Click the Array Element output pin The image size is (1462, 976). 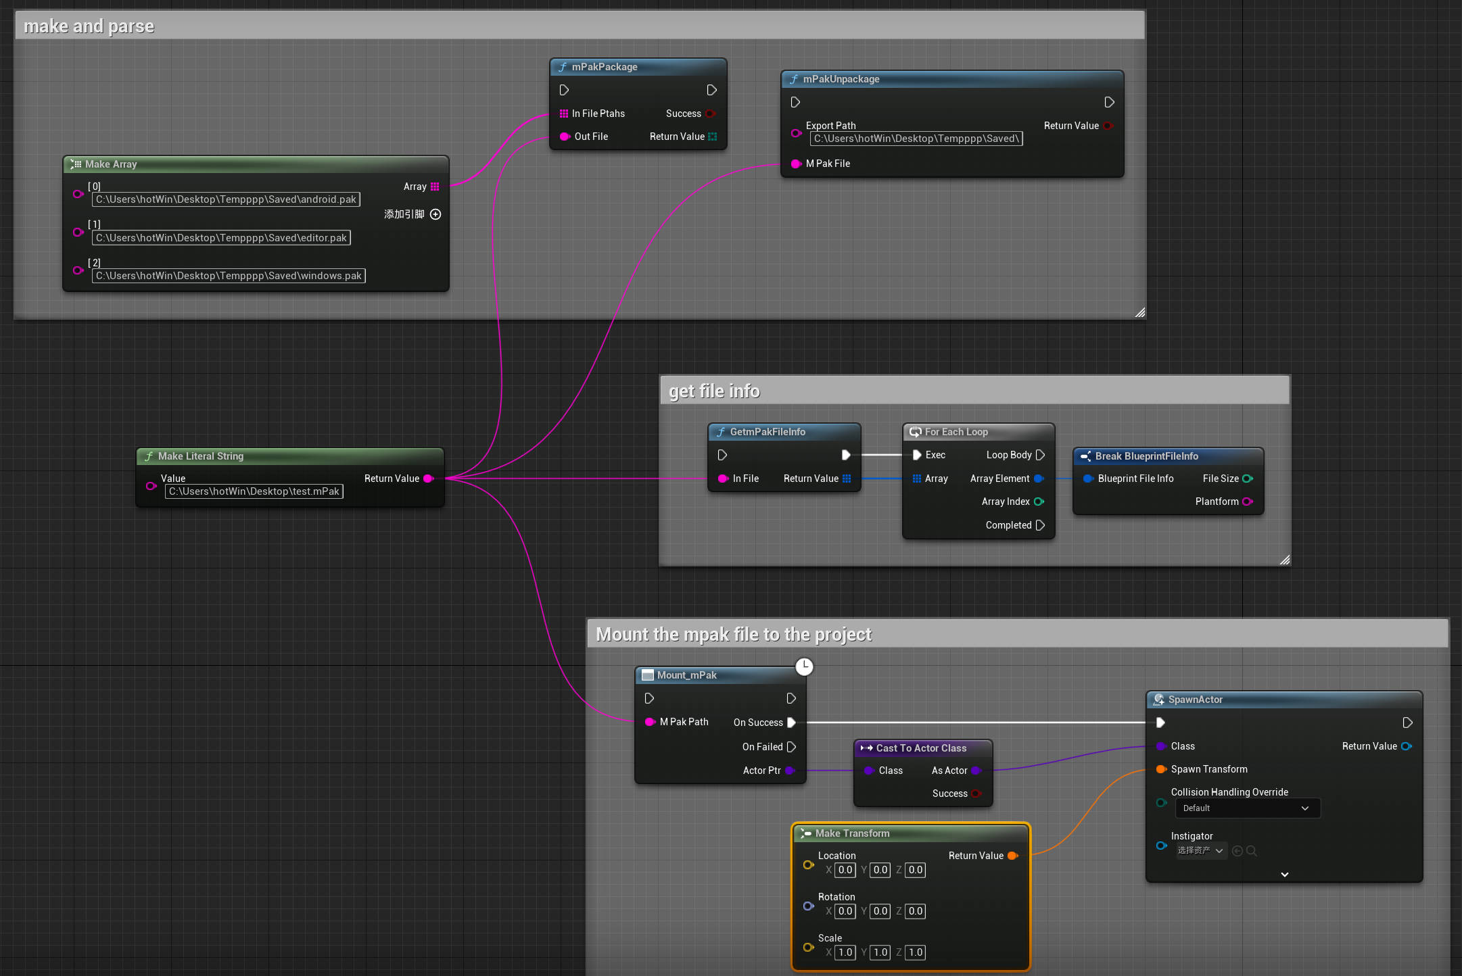(x=1039, y=479)
